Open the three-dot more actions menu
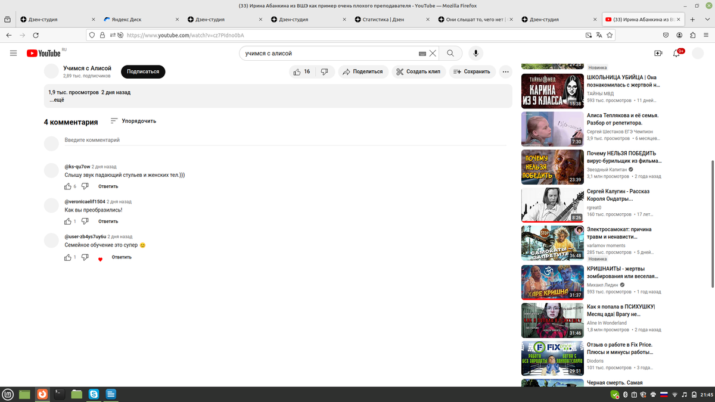The height and width of the screenshot is (402, 715). click(505, 71)
